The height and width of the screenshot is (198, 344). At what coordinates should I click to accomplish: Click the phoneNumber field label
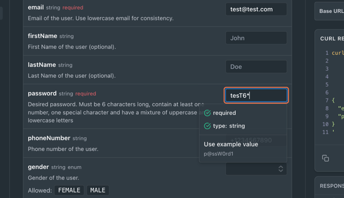49,138
